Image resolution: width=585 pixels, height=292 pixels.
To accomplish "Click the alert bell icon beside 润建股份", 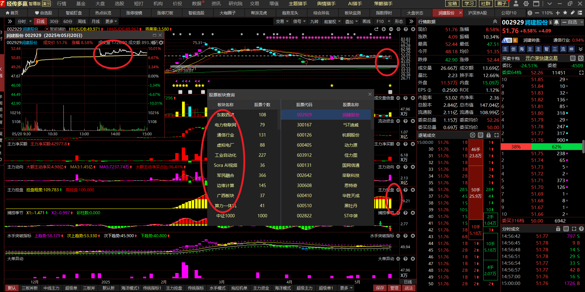I will 557,22.
